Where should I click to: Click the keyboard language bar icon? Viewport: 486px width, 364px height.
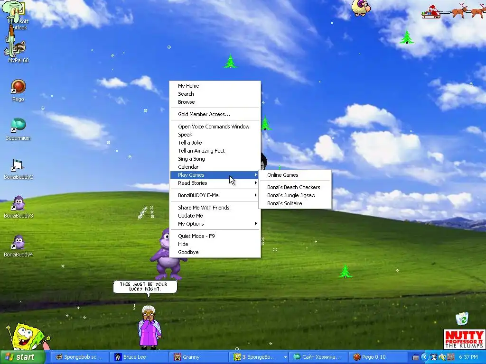(416, 357)
